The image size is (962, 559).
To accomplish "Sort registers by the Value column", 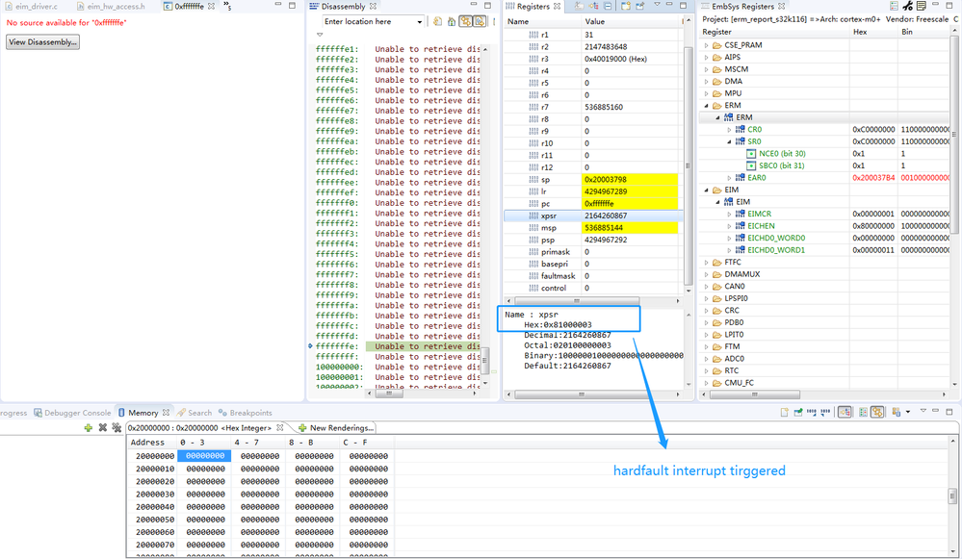I will 631,21.
